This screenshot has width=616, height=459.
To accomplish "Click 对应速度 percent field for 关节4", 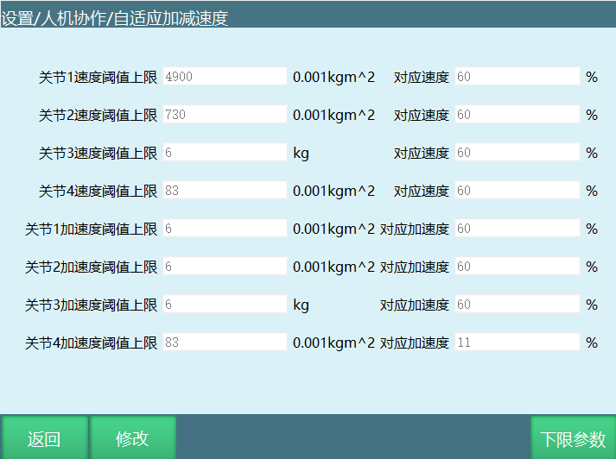I will 517,191.
